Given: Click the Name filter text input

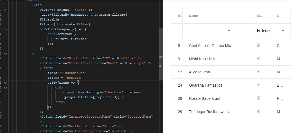Looking at the screenshot, I should [x=206, y=32].
